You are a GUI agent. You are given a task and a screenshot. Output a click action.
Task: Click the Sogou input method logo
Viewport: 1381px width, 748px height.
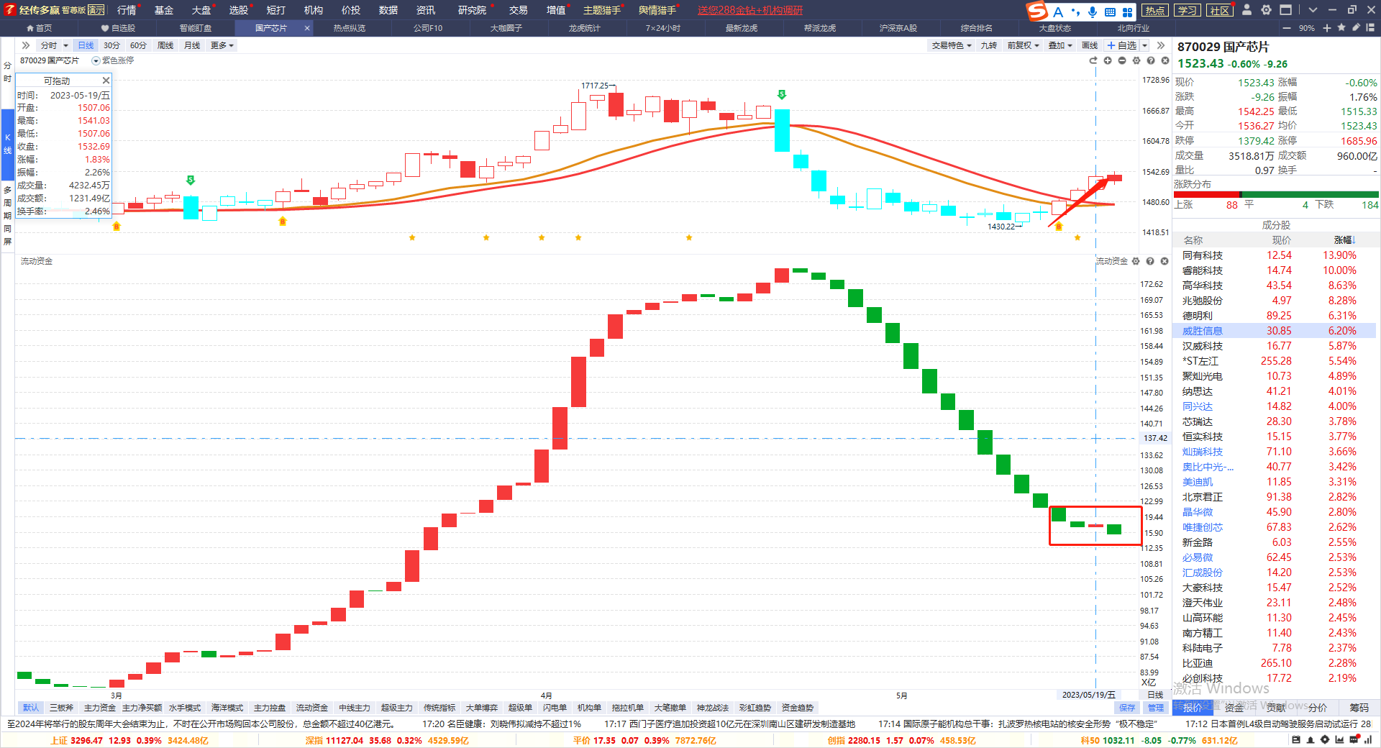pyautogui.click(x=1036, y=11)
